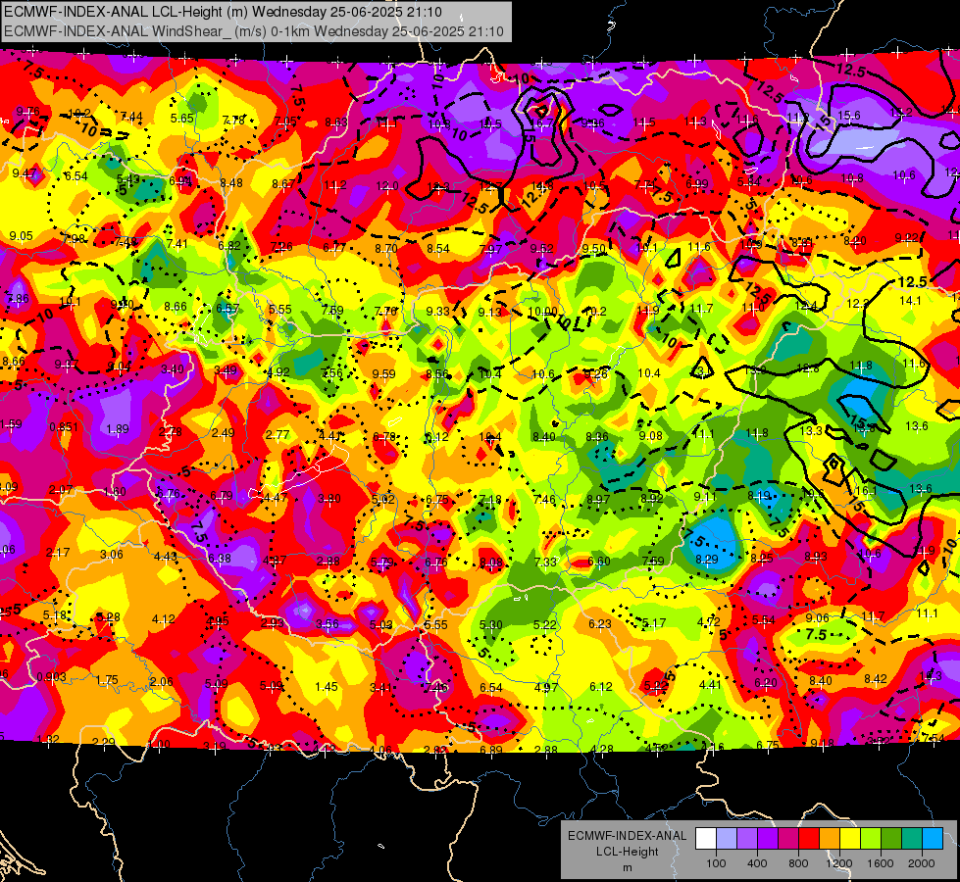This screenshot has height=882, width=960.
Task: Click the wind shear value '8.08'
Action: click(x=491, y=563)
